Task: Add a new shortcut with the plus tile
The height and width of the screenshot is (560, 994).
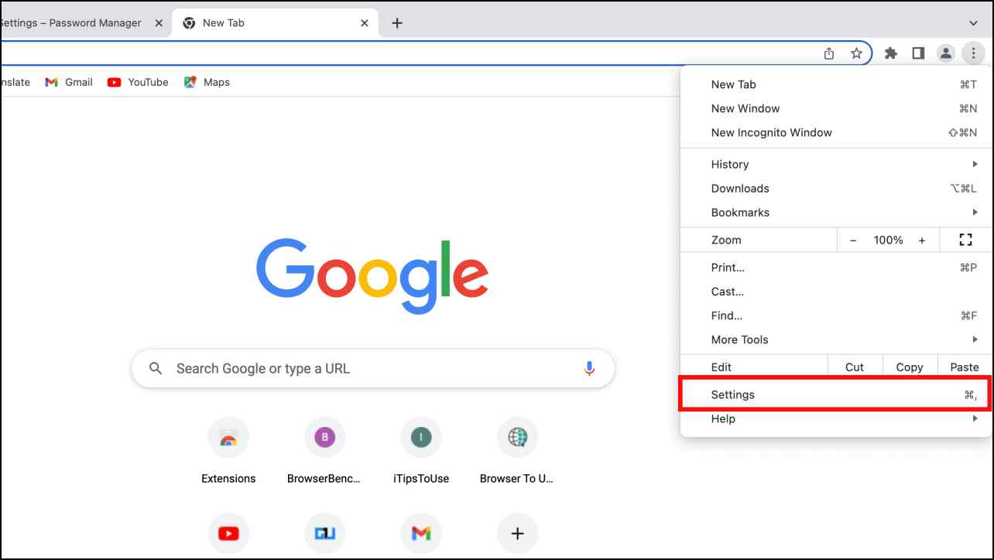Action: pos(517,534)
